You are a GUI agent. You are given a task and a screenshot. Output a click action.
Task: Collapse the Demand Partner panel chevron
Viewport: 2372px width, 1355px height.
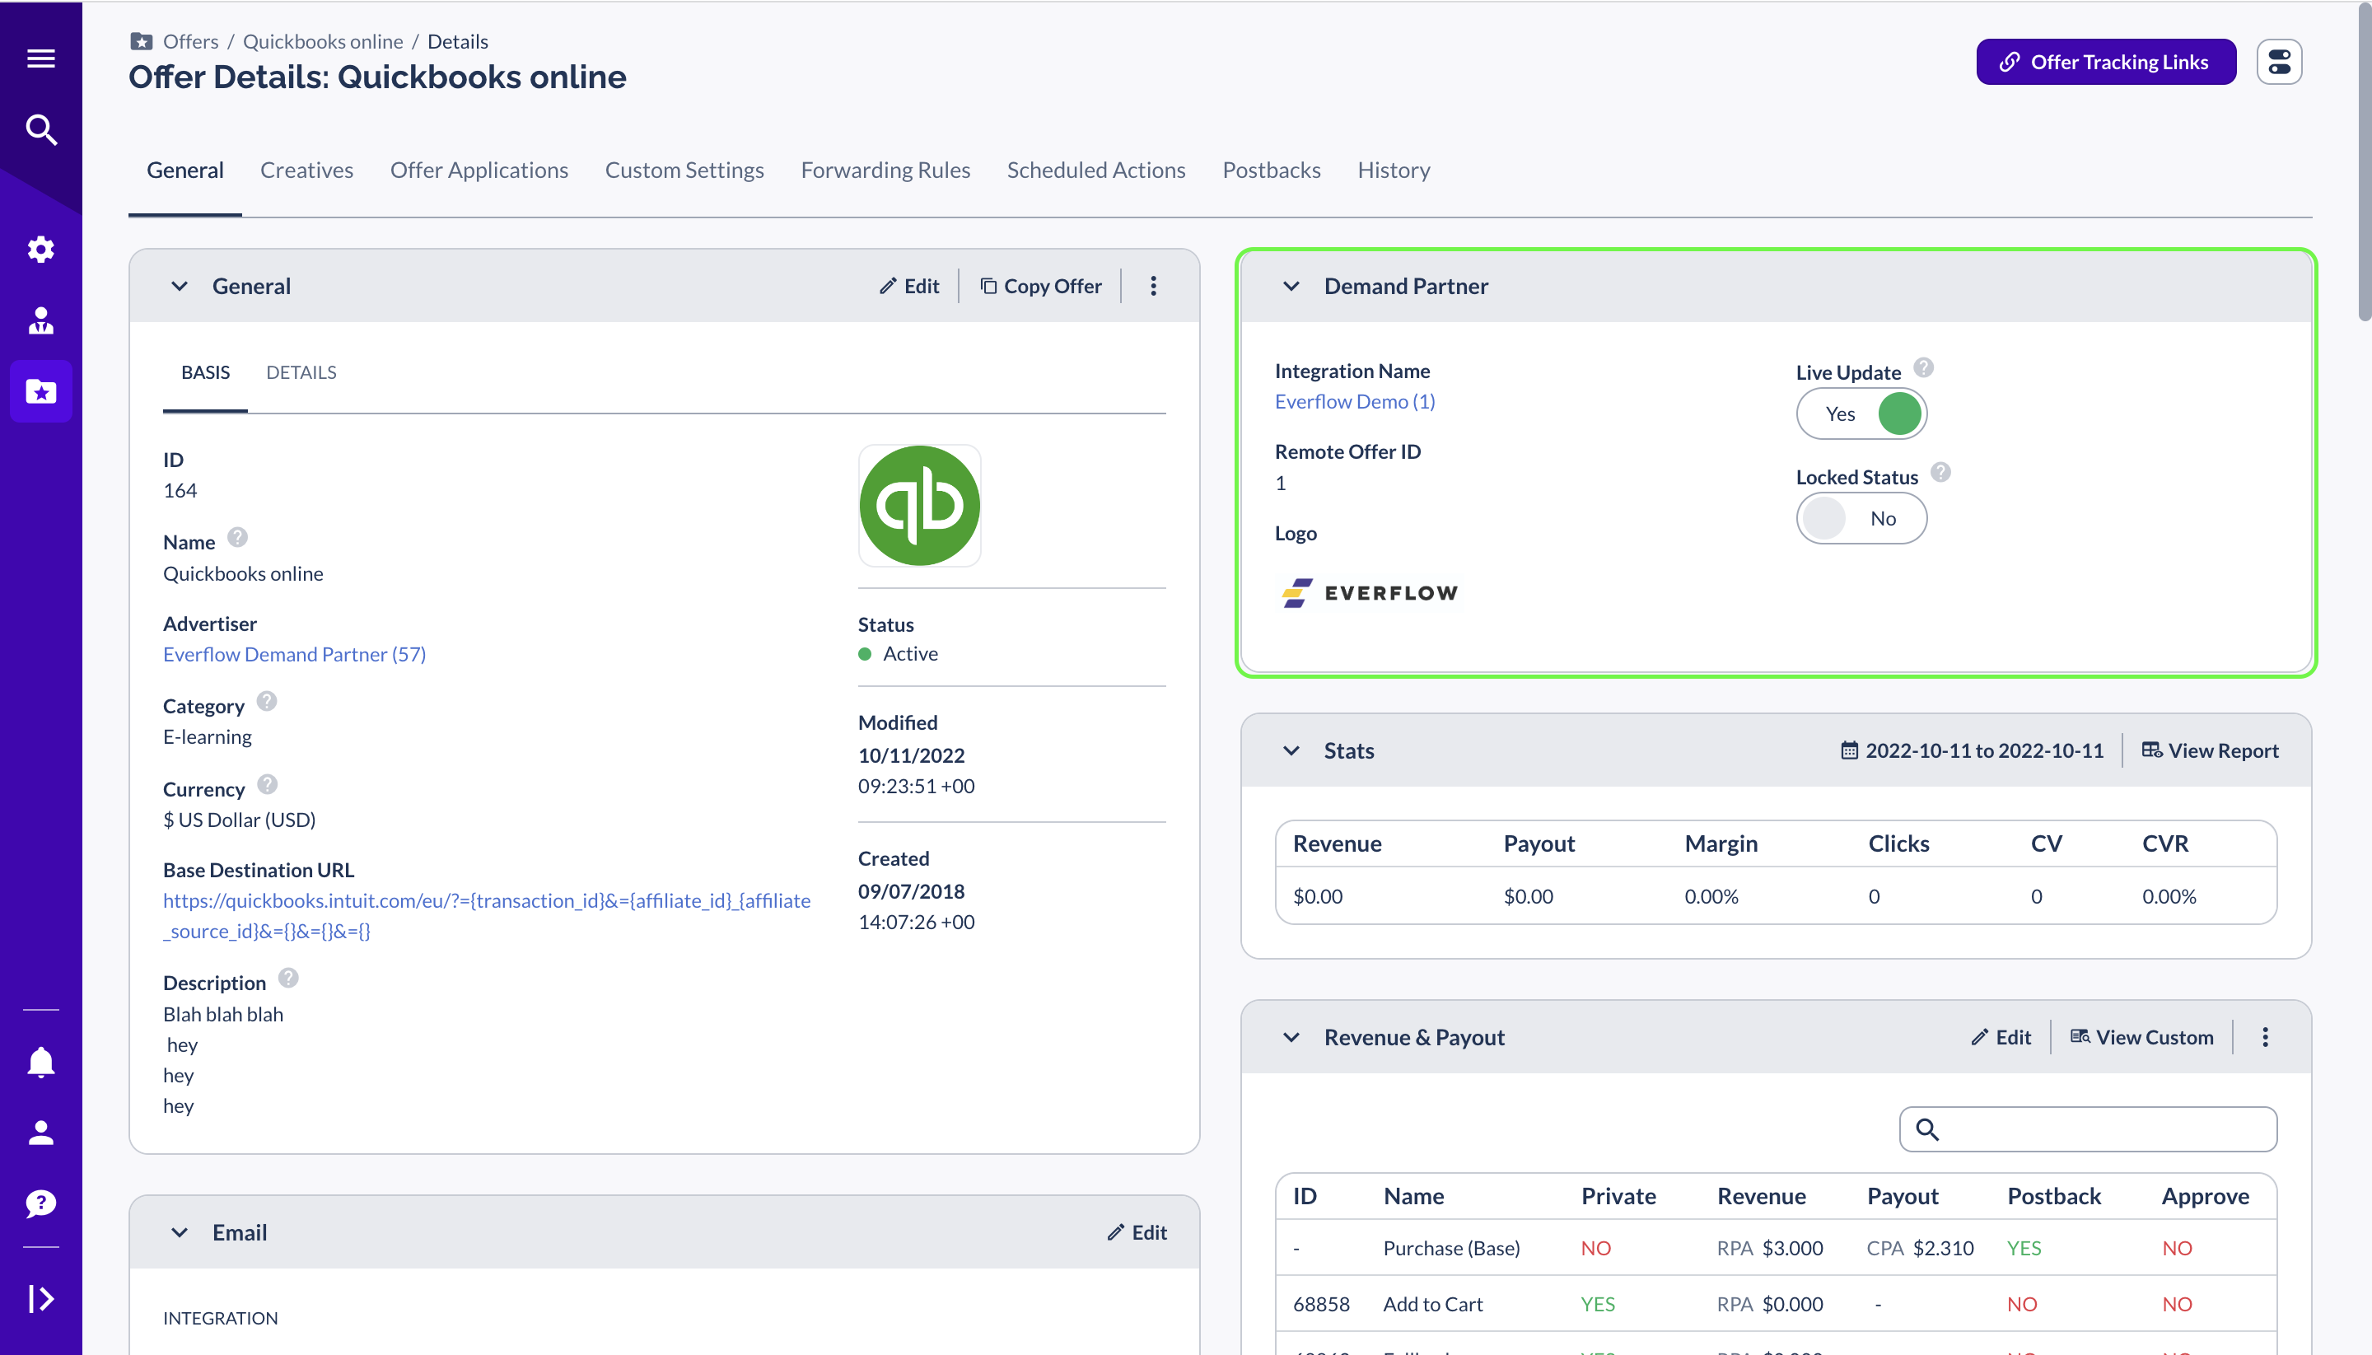[x=1291, y=286]
